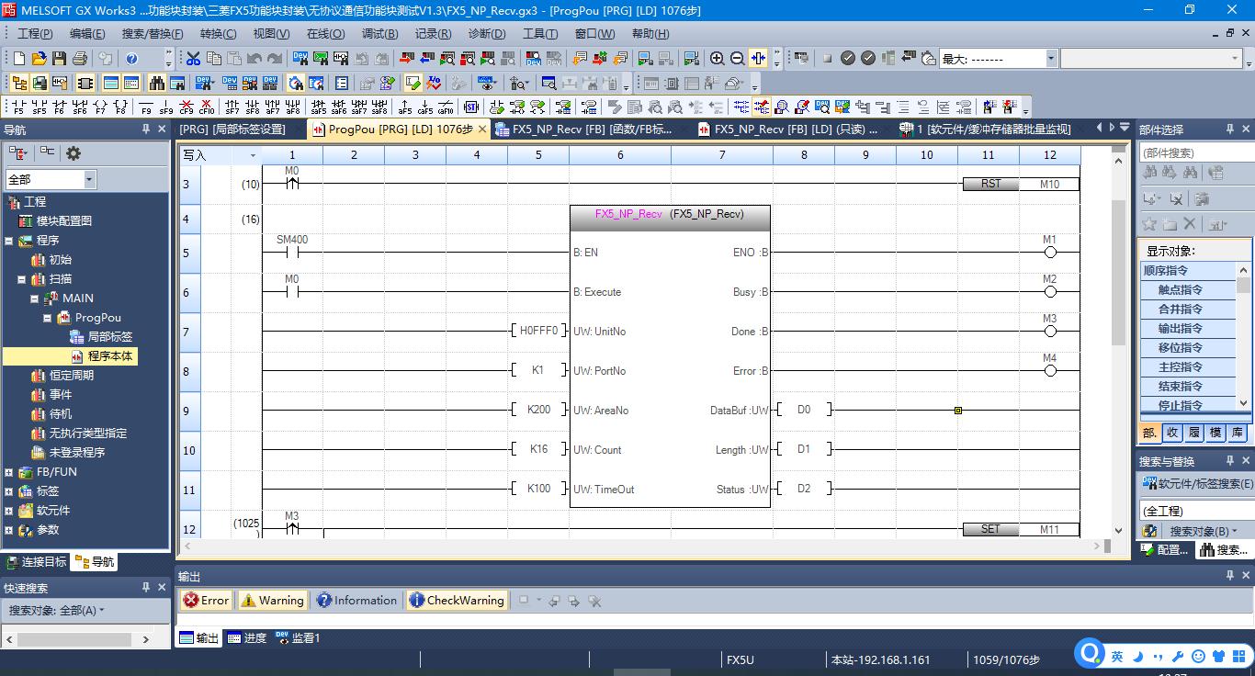Toggle the Warning filter in output panel
Viewport: 1255px width, 676px height.
(272, 601)
